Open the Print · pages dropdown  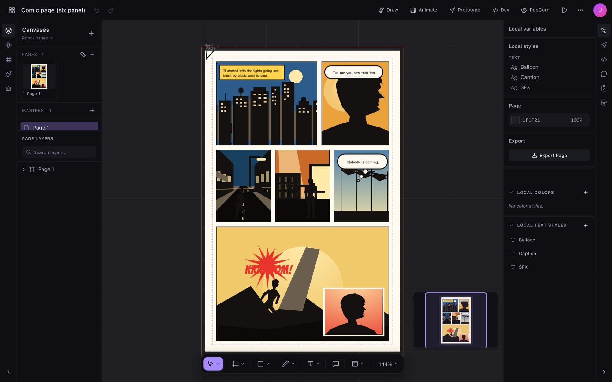pos(37,38)
